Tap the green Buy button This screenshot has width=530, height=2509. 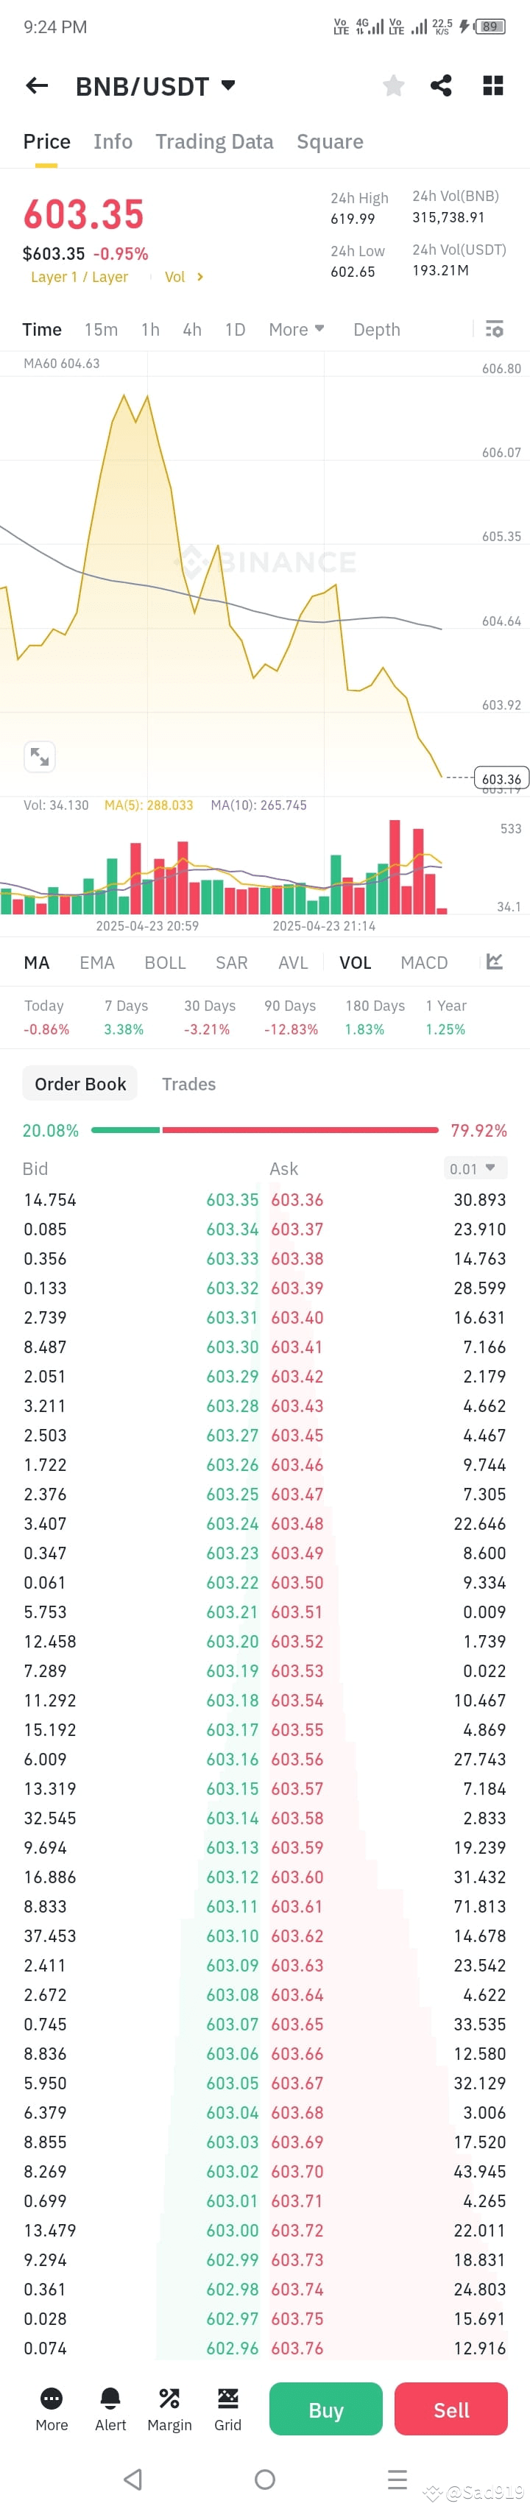[325, 2407]
